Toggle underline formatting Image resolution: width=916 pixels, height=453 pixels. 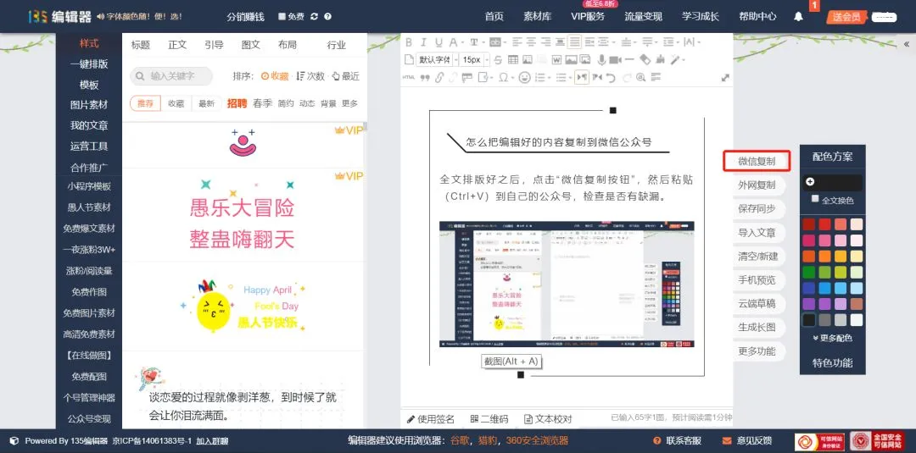click(x=438, y=42)
